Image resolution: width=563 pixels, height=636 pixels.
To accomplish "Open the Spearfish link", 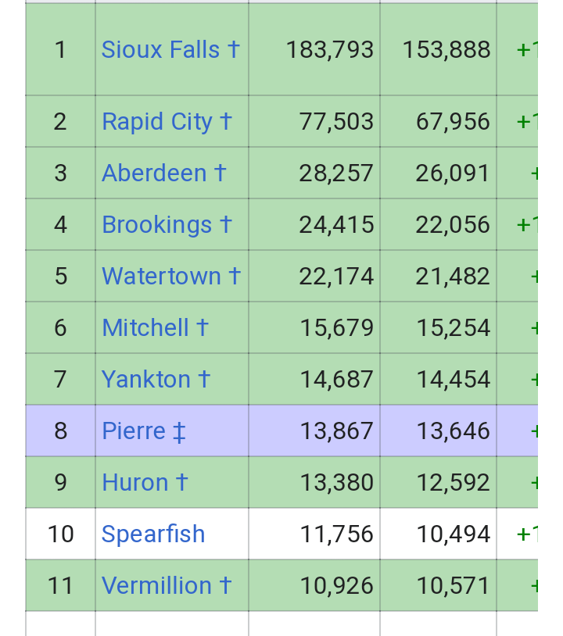I will [x=153, y=534].
